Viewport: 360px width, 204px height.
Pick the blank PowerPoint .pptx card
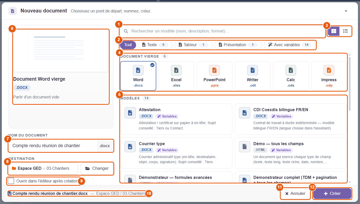214,76
